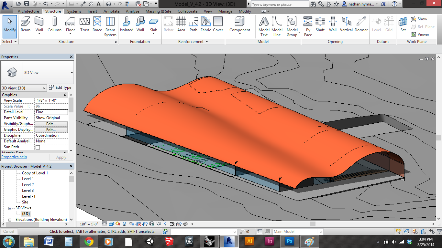
Task: Open the Massing & Site tab
Action: 158,11
